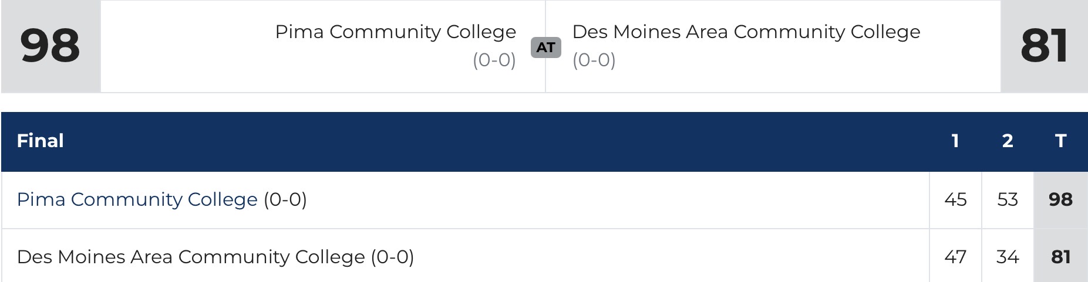Click Des Moines' bold total 81 in table
The width and height of the screenshot is (1088, 282).
(x=1060, y=257)
